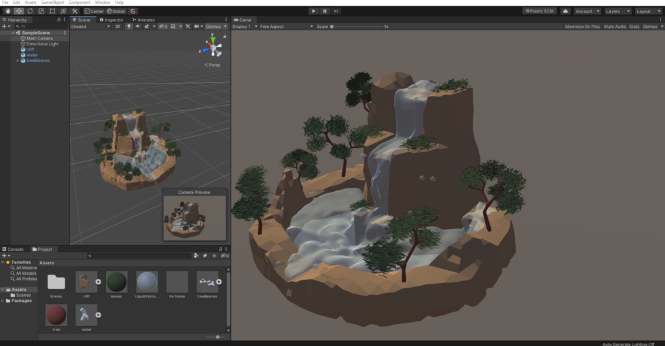Open the Layout dropdown
This screenshot has height=346, width=665.
(648, 11)
